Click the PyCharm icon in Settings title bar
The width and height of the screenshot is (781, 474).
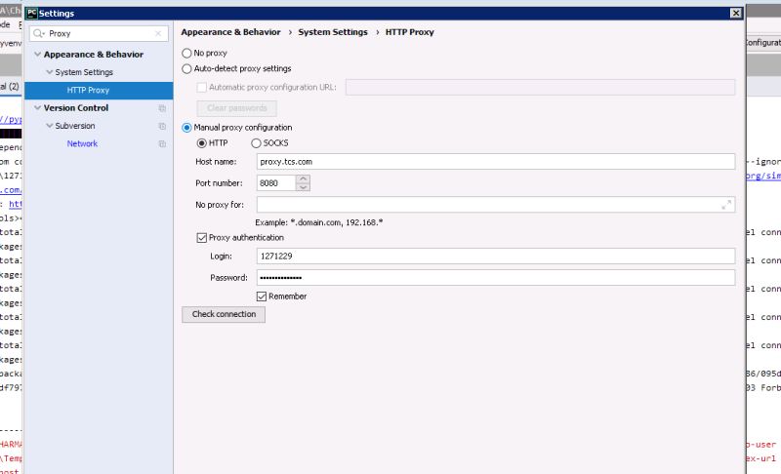(x=32, y=13)
